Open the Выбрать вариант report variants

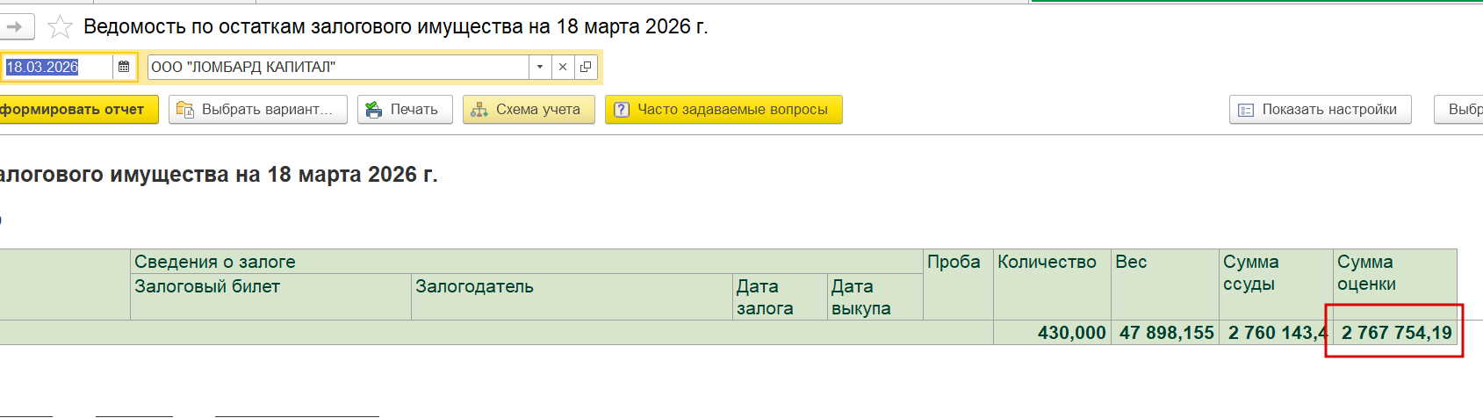pos(258,110)
